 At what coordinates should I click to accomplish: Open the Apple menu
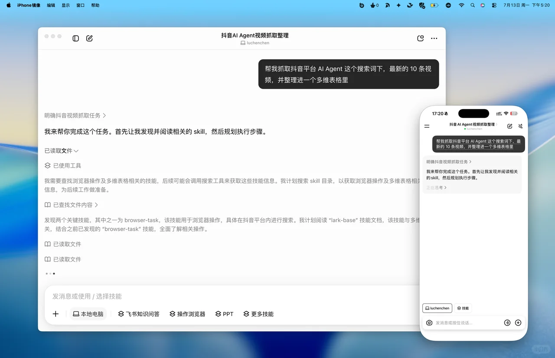click(x=9, y=5)
